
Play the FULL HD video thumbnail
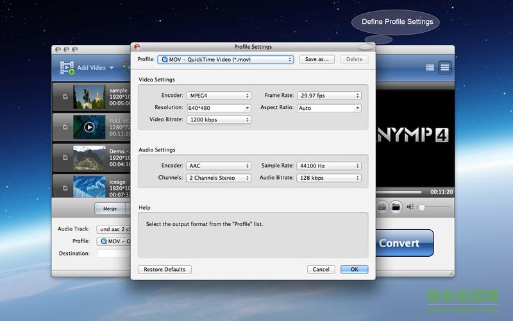[89, 127]
